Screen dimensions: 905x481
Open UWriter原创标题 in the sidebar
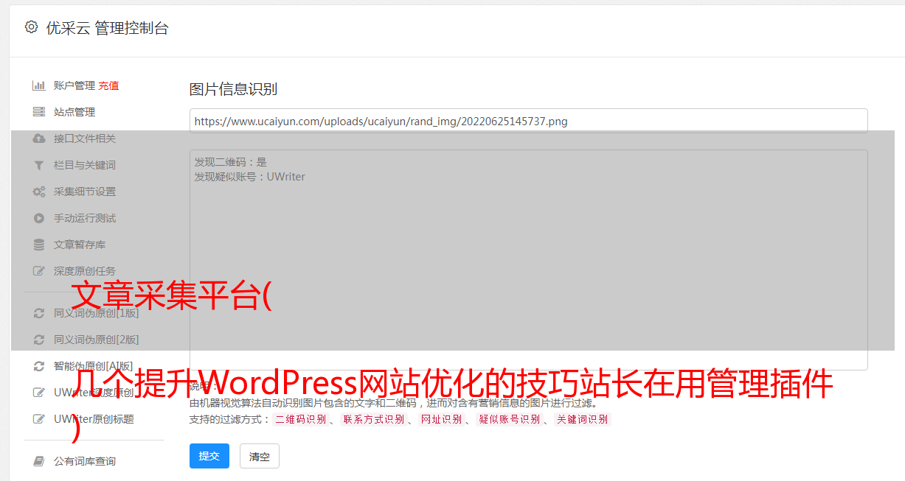[x=94, y=419]
